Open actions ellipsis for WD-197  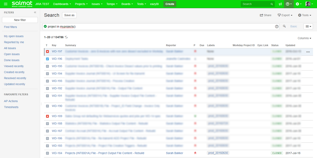click(x=308, y=52)
